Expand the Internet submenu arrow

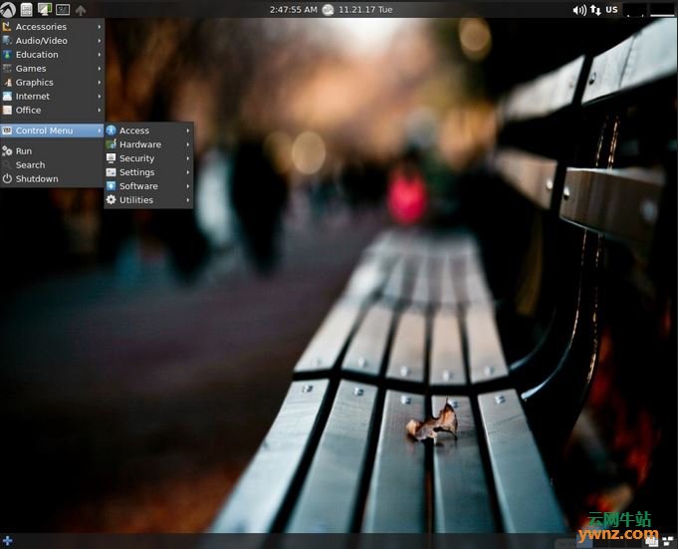100,96
